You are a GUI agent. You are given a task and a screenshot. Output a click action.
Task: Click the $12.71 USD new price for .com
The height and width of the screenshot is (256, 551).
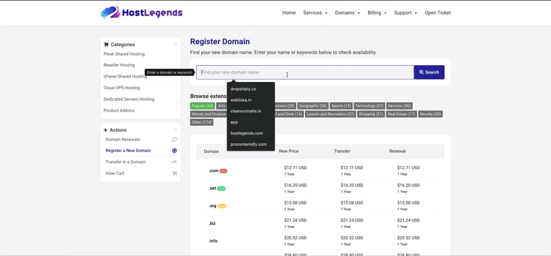pos(295,168)
